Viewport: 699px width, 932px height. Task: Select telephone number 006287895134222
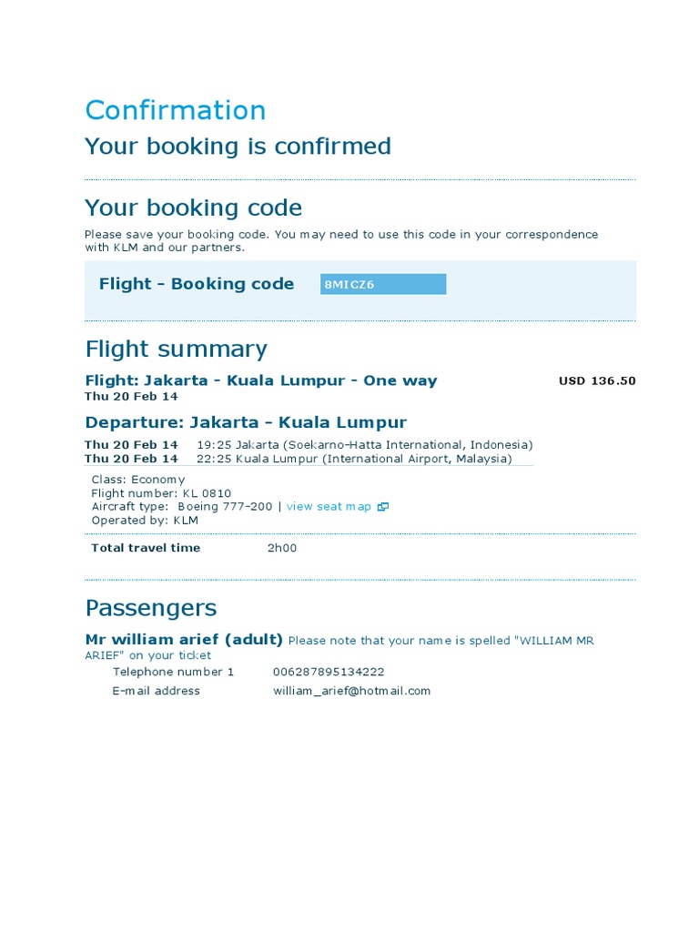329,672
